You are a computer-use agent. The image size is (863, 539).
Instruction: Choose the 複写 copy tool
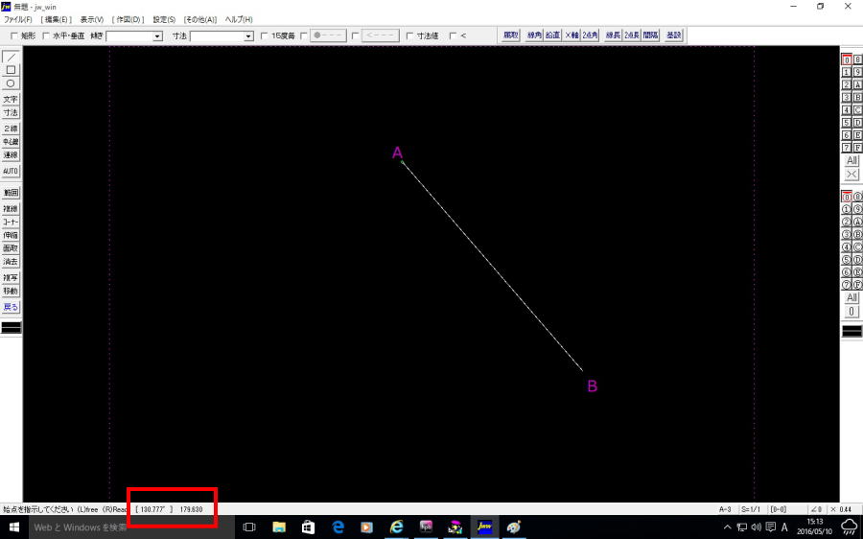click(11, 277)
